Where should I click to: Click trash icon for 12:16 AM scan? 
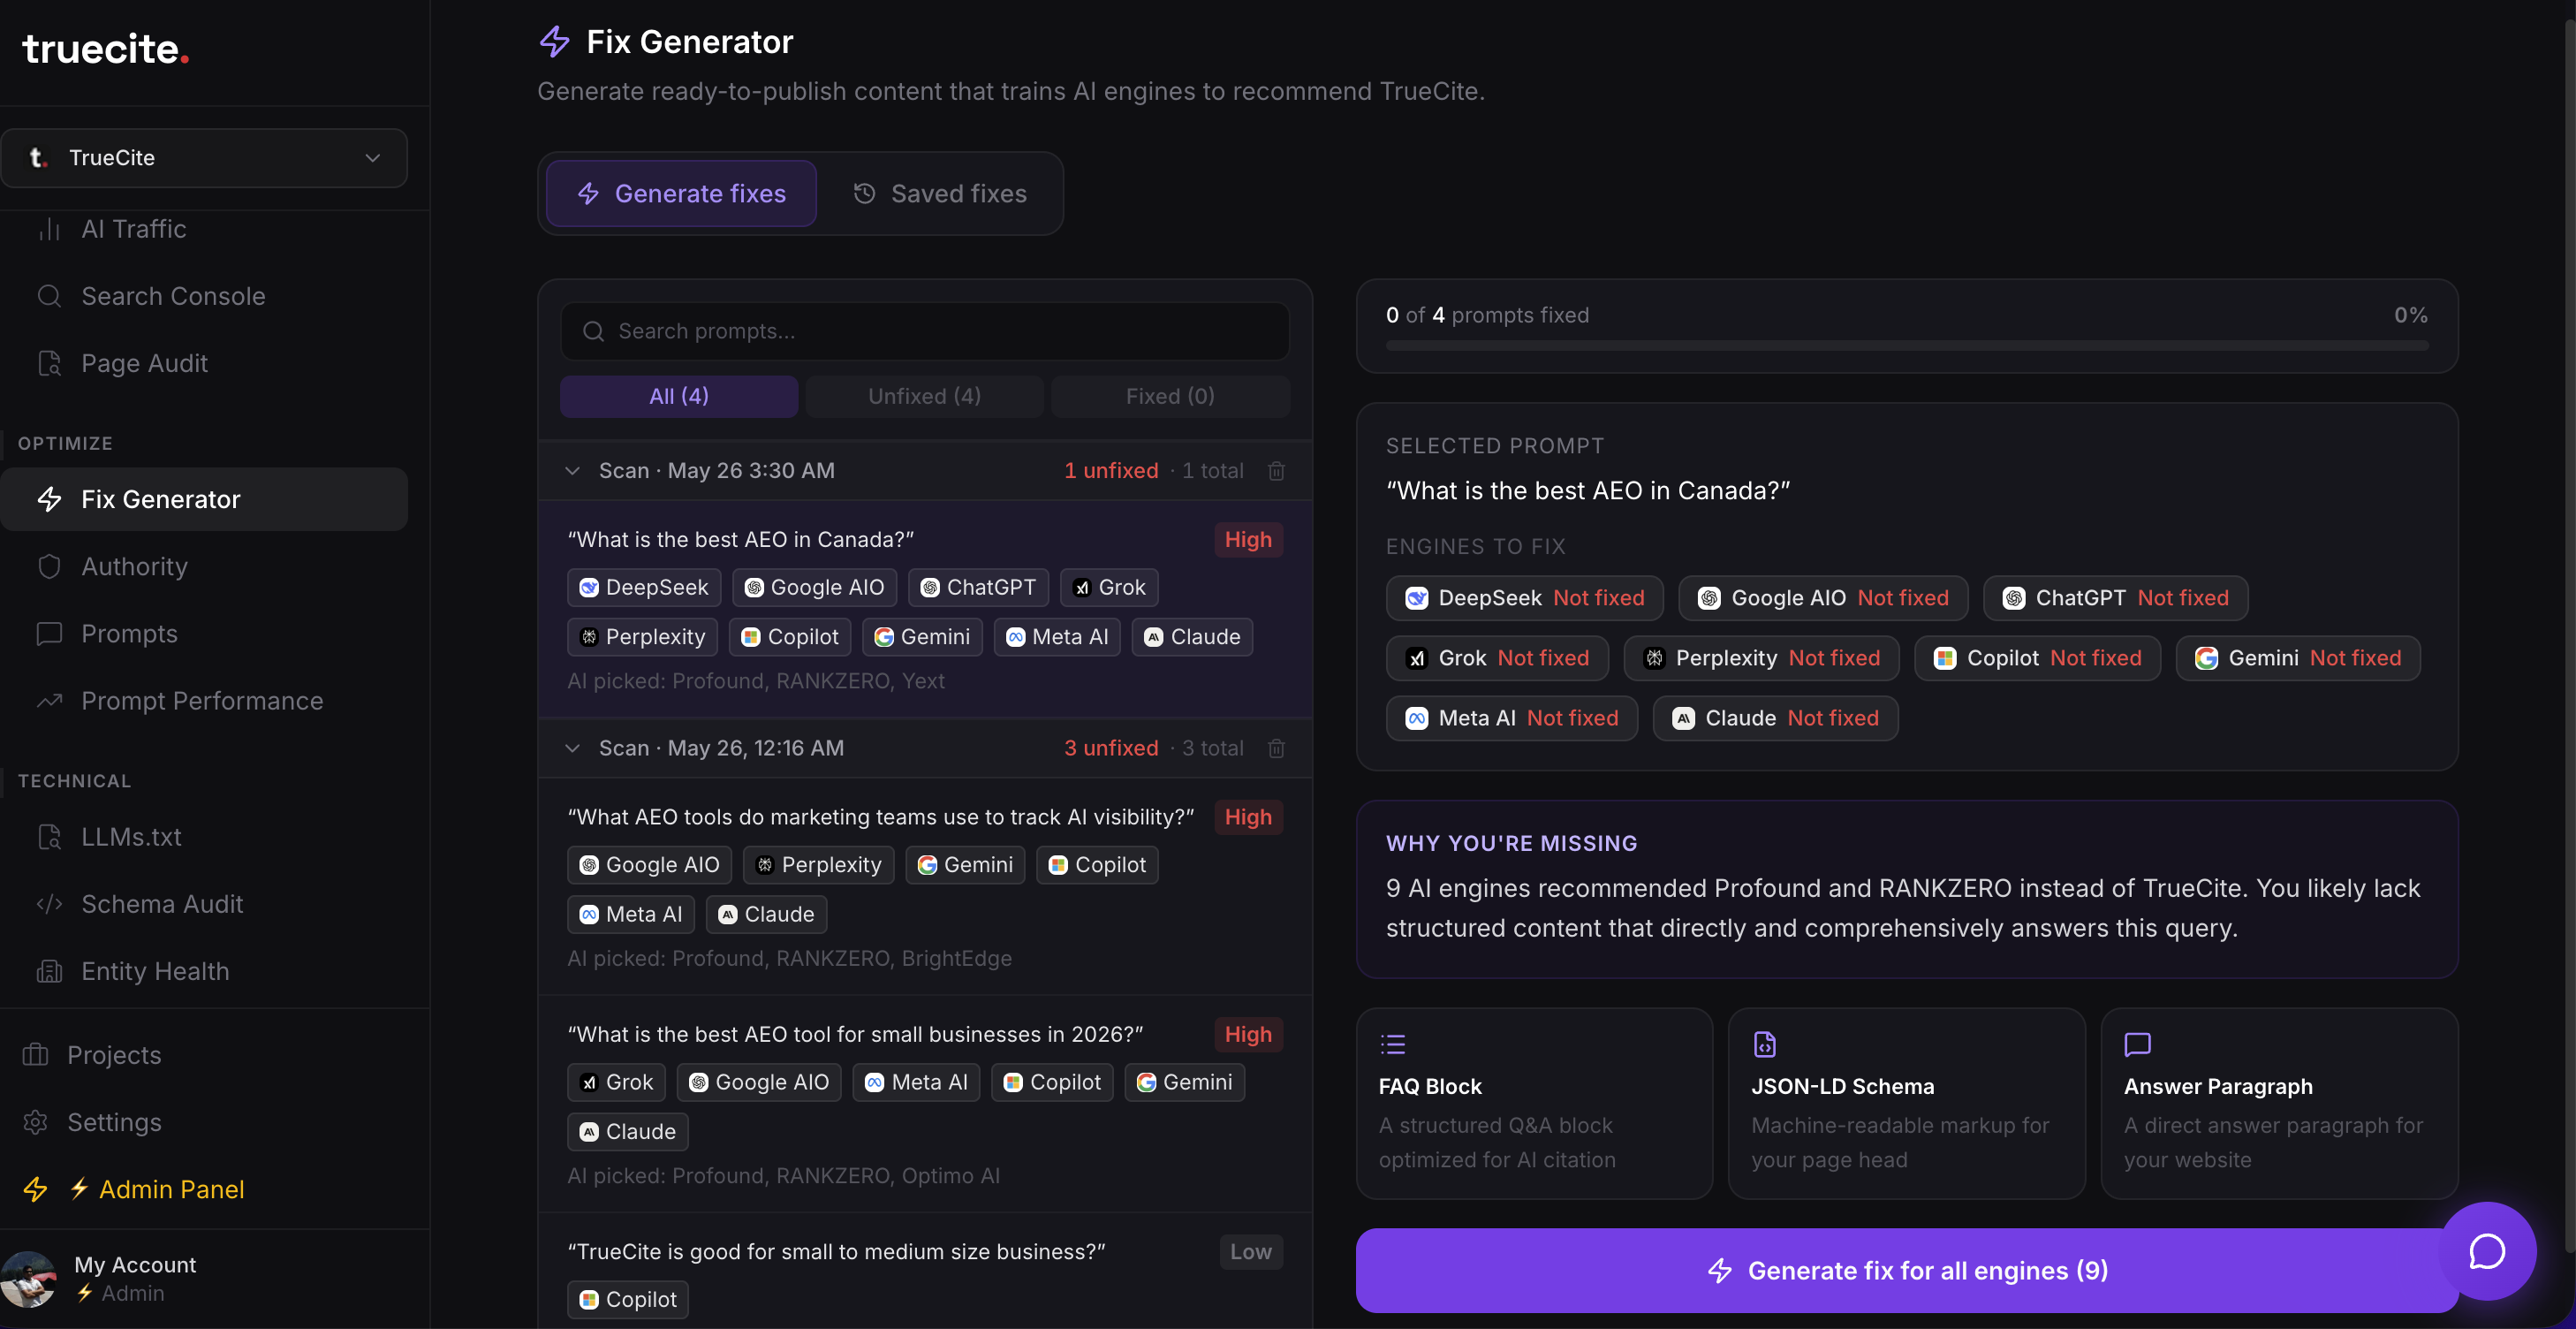[1276, 748]
